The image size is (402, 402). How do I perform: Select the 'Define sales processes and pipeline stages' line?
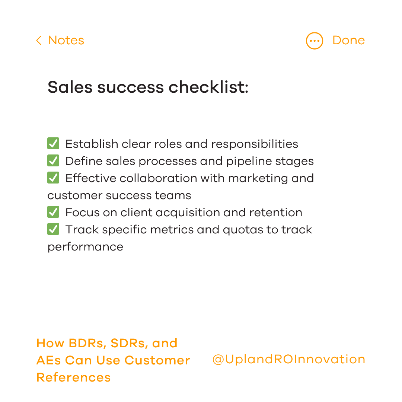coord(189,161)
